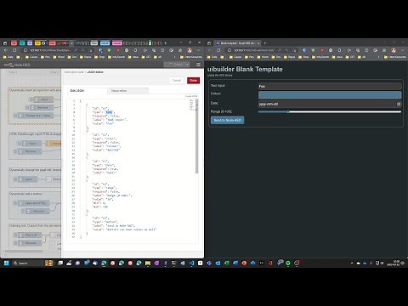Click the Flow 2 workspace tab
408x306 pixels.
54,72
